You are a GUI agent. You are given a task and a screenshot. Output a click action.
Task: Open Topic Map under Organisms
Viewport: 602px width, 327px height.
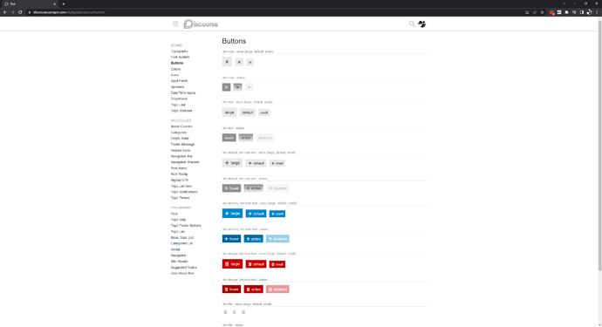pos(178,220)
